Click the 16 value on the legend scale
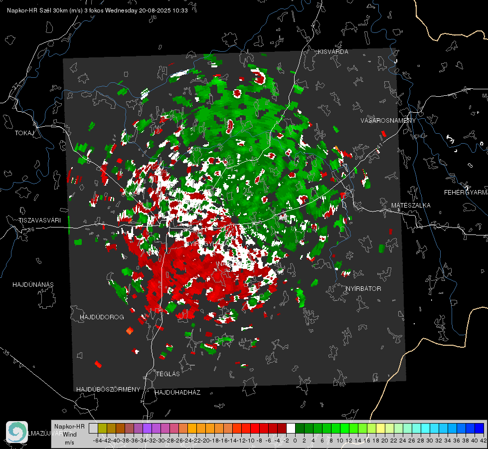Image resolution: width=488 pixels, height=449 pixels. coord(366,441)
